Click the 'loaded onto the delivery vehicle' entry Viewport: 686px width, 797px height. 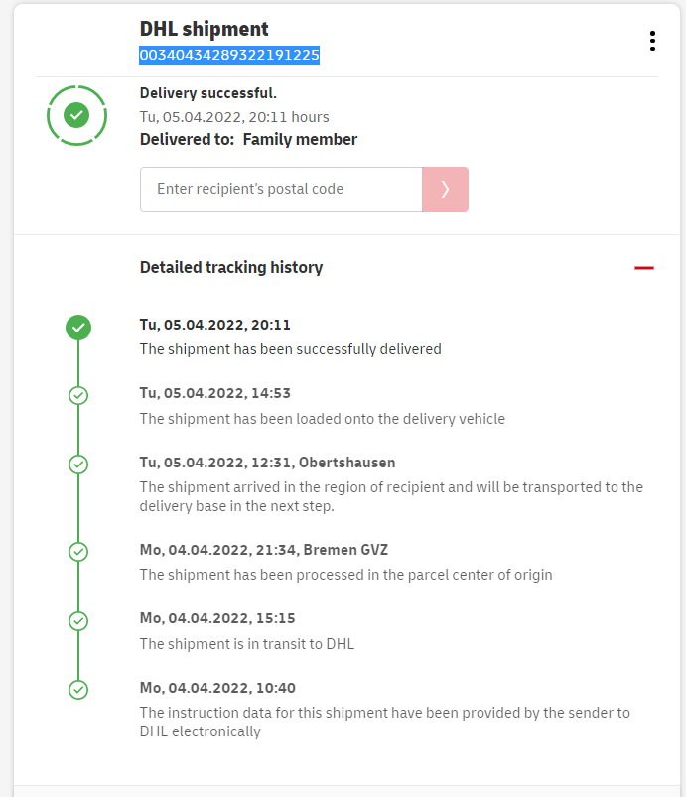pos(322,419)
